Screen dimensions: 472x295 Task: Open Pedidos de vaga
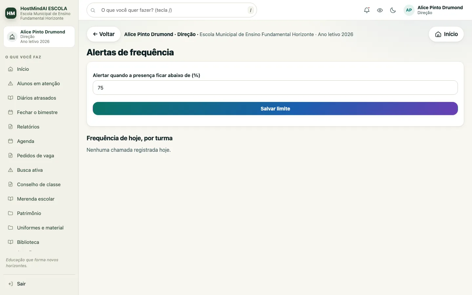(x=39, y=156)
